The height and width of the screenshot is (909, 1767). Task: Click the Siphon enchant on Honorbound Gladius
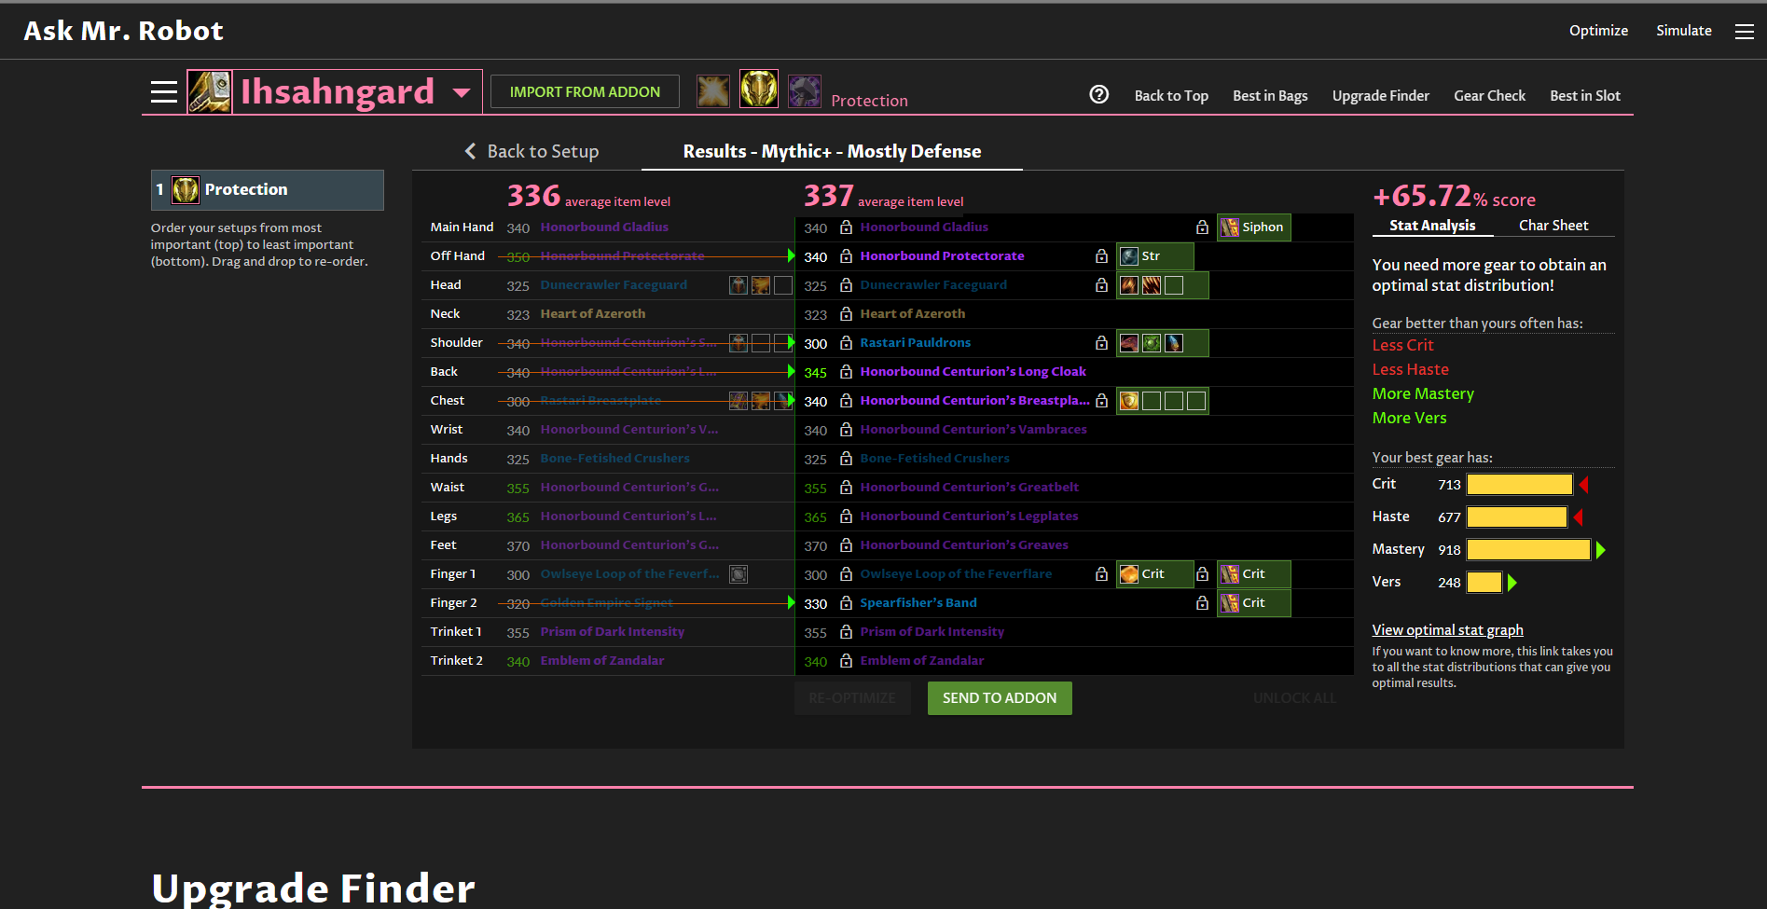tap(1253, 227)
